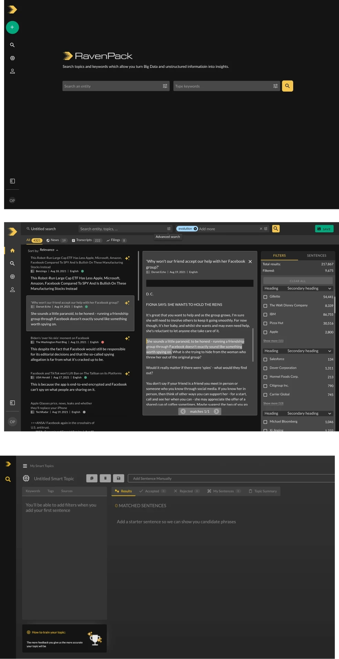Image resolution: width=339 pixels, height=659 pixels.
Task: Collapse the Heading group containing Gillette
Action: click(330, 289)
